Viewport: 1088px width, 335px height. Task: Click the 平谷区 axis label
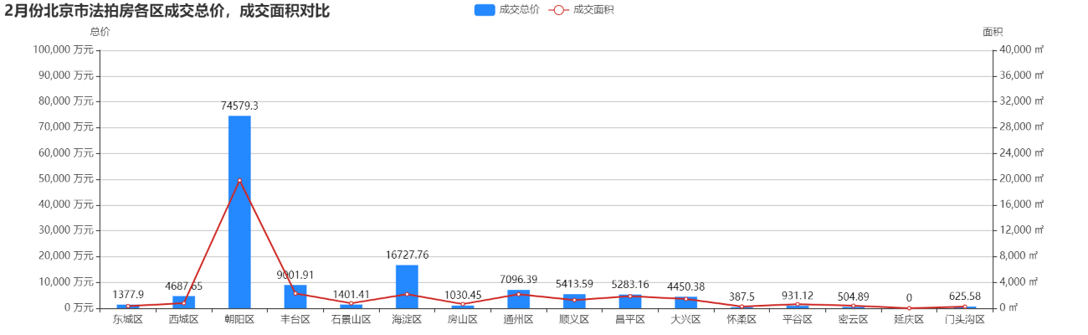point(798,320)
